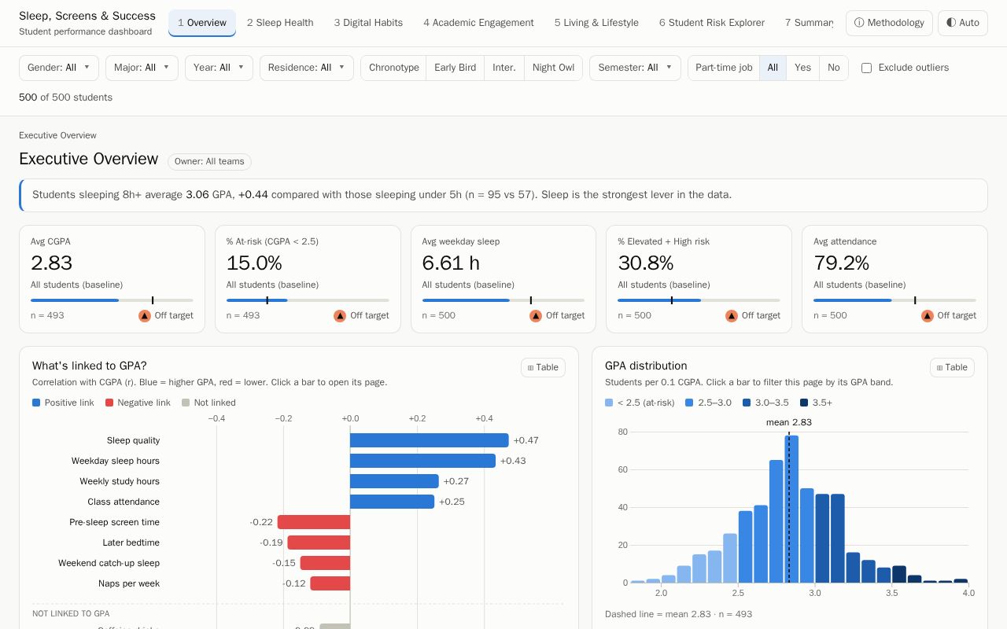
Task: Set Part-time job filter to All
Action: pyautogui.click(x=773, y=68)
